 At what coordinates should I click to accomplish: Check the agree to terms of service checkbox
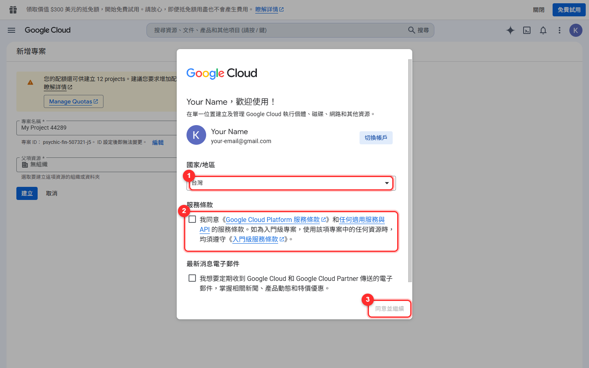(192, 219)
